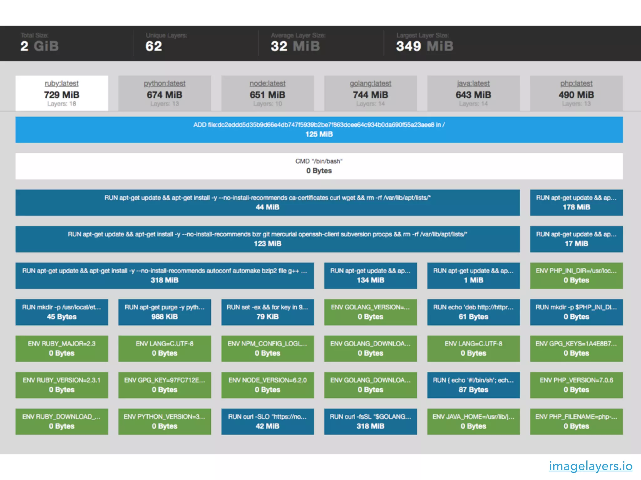Click the 44 MiB ca-certificates layer

coord(267,202)
